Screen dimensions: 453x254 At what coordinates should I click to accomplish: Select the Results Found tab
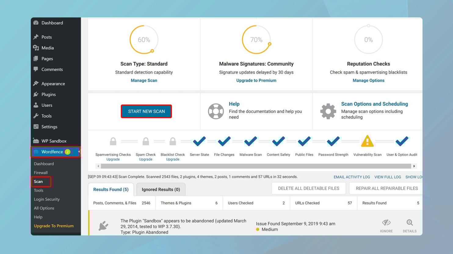(x=111, y=190)
